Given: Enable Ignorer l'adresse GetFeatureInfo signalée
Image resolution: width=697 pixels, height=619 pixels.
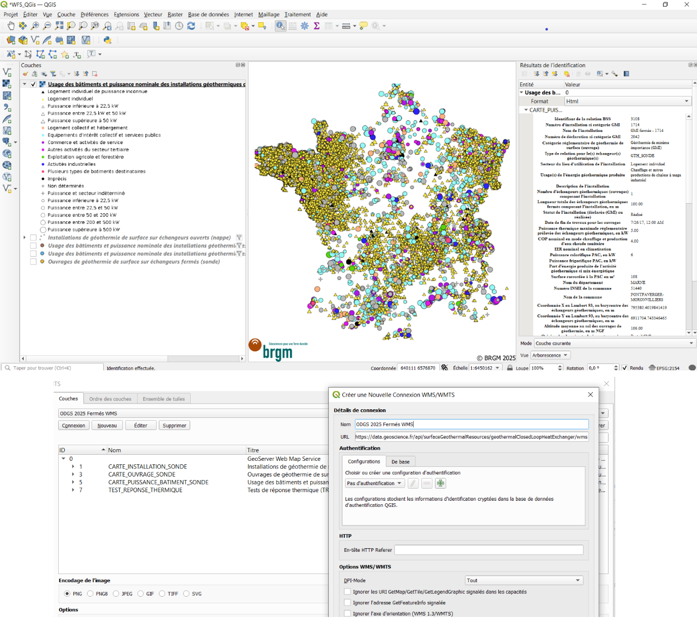Looking at the screenshot, I should click(347, 602).
